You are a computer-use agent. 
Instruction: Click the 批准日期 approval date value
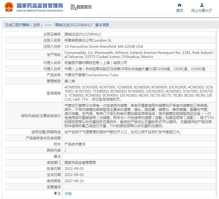point(74,169)
